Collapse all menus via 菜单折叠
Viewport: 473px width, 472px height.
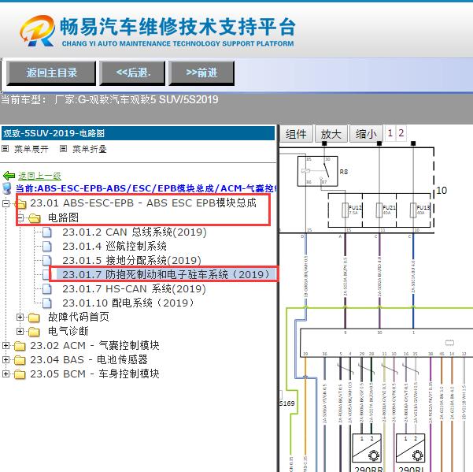[x=89, y=149]
